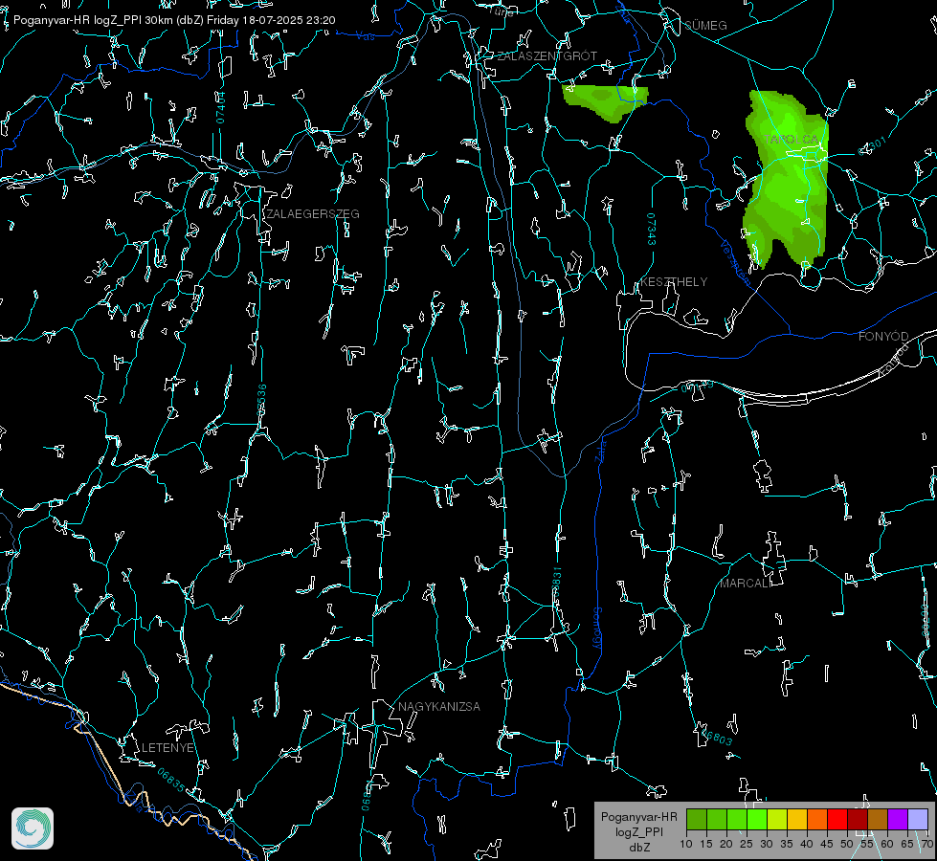Click the SÜMEG city label
Image resolution: width=937 pixels, height=861 pixels.
[705, 25]
